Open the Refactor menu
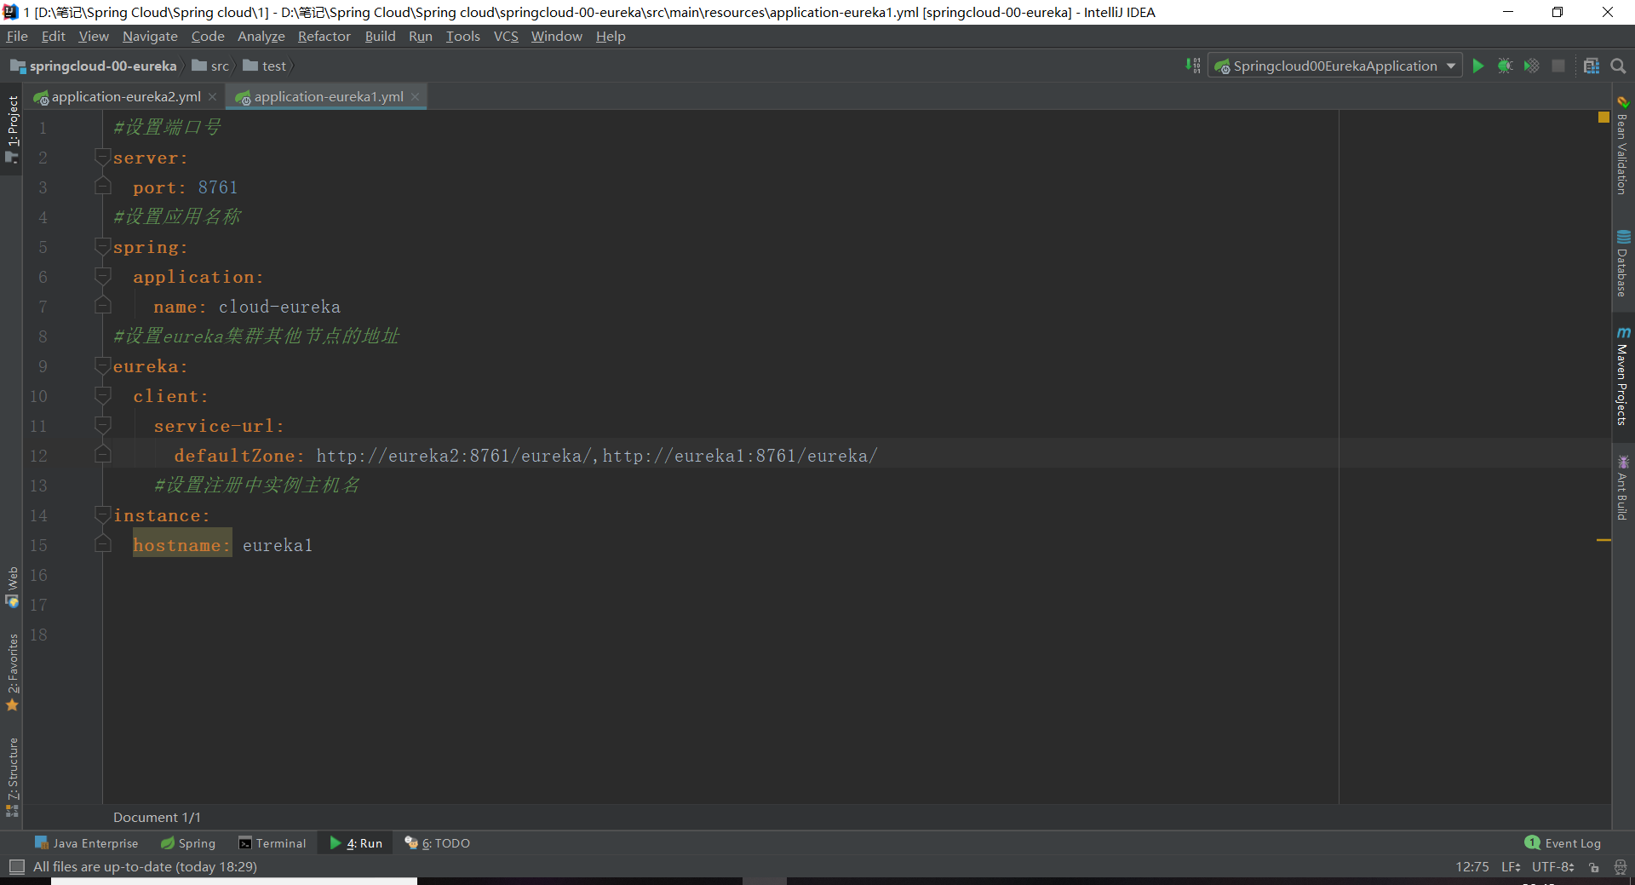 coord(324,36)
